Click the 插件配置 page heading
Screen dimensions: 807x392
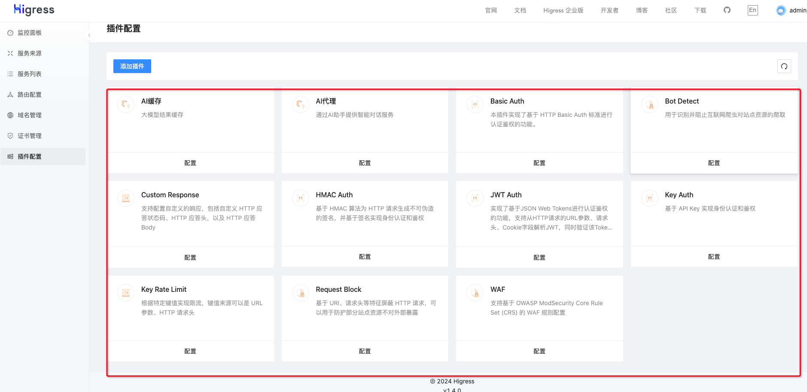point(124,28)
